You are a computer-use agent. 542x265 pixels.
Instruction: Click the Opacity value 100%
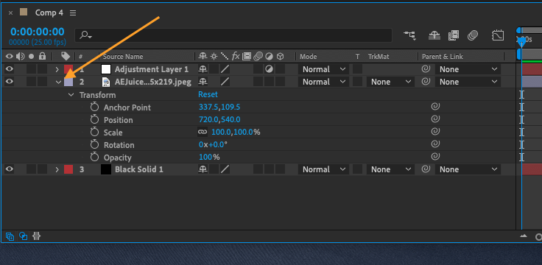[209, 158]
